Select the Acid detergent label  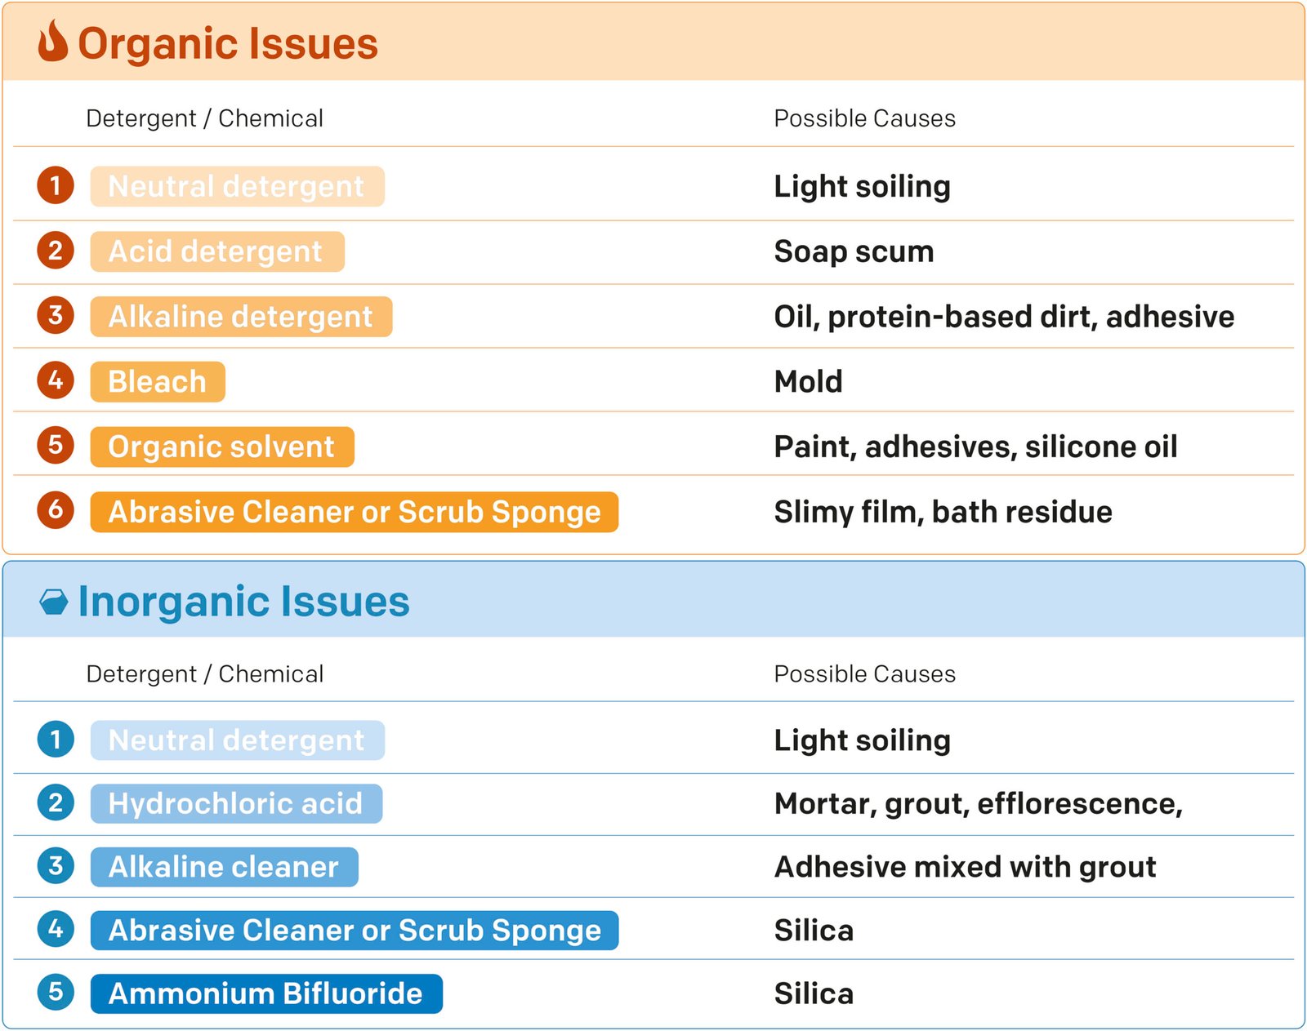pos(217,251)
